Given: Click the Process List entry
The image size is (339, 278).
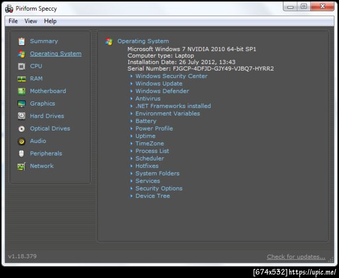Looking at the screenshot, I should [x=152, y=151].
